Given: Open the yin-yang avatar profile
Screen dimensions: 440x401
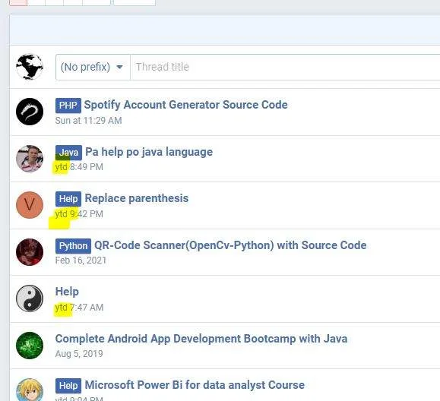Looking at the screenshot, I should coord(30,298).
